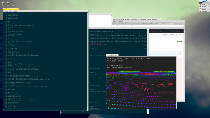Click the Michael Dales name in the presentation

(x=114, y=65)
